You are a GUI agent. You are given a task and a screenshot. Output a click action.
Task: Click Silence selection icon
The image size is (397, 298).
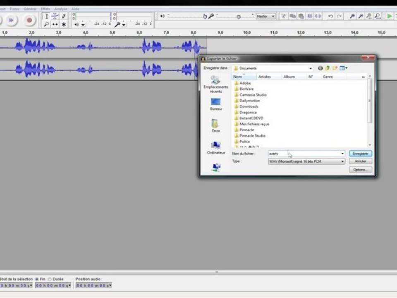pyautogui.click(x=318, y=17)
